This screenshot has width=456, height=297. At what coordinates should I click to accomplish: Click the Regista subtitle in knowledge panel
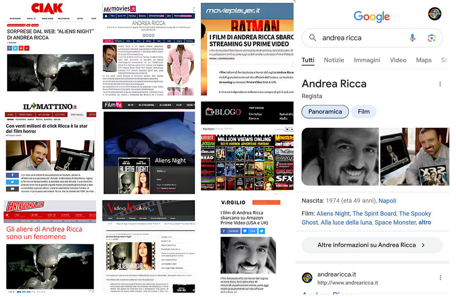point(312,96)
